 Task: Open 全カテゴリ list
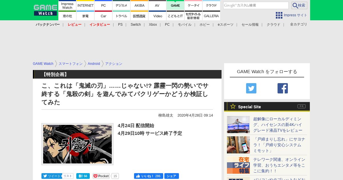click(299, 25)
